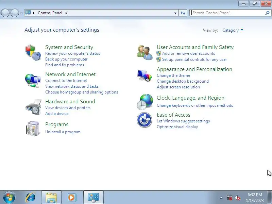Open the System and Security heading

point(69,47)
